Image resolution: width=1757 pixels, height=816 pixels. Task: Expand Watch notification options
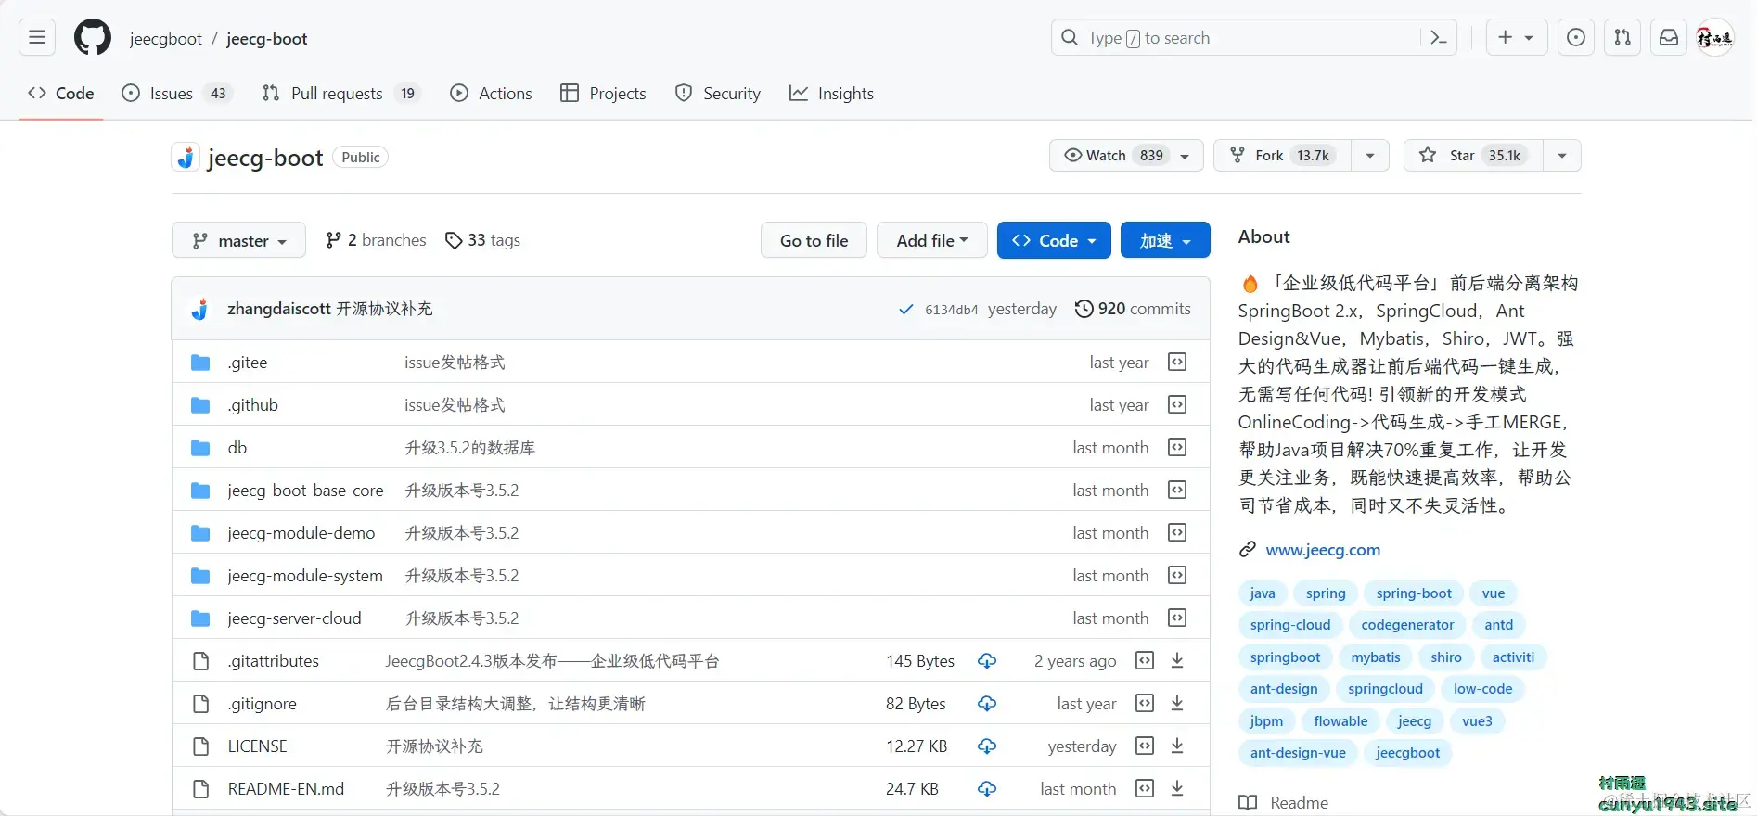(1126, 155)
